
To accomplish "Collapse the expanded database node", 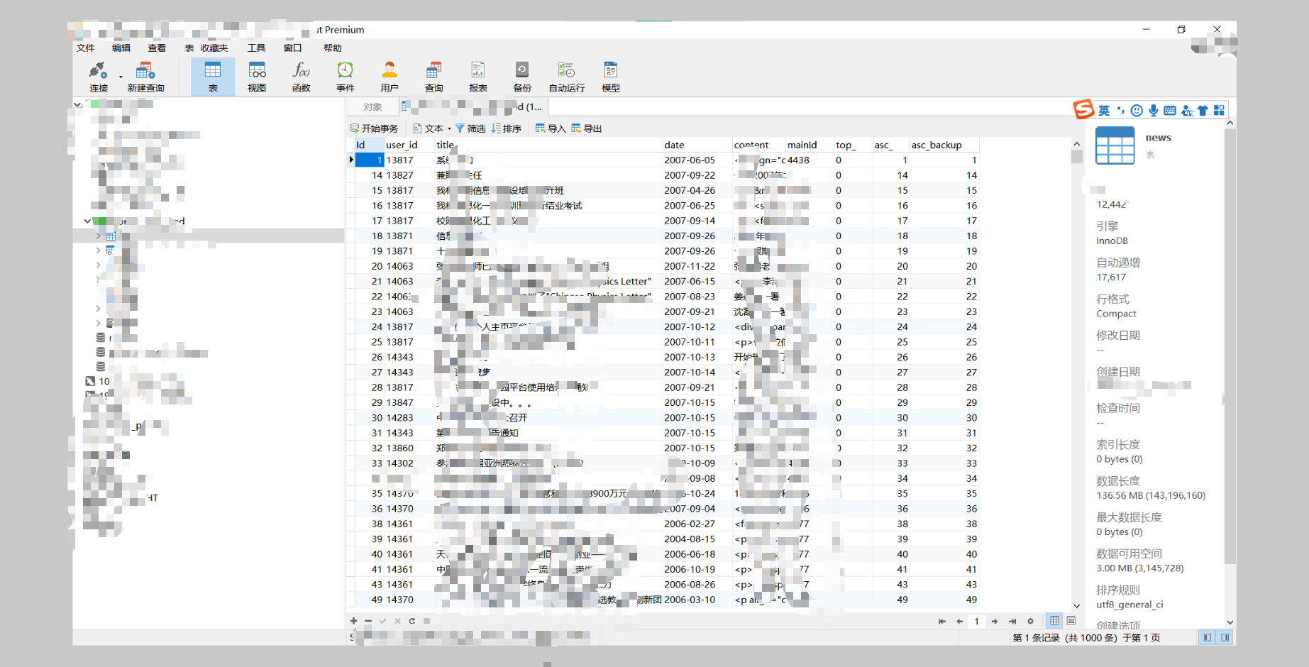I will (87, 221).
